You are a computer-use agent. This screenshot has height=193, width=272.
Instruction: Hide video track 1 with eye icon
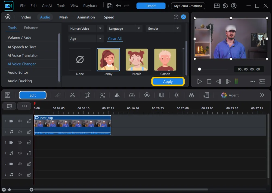20,121
